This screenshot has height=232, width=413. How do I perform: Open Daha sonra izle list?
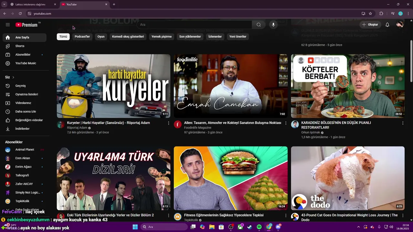point(25,111)
